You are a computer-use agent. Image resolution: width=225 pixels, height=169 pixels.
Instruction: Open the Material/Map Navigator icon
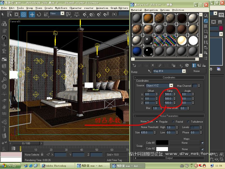click(x=206, y=58)
